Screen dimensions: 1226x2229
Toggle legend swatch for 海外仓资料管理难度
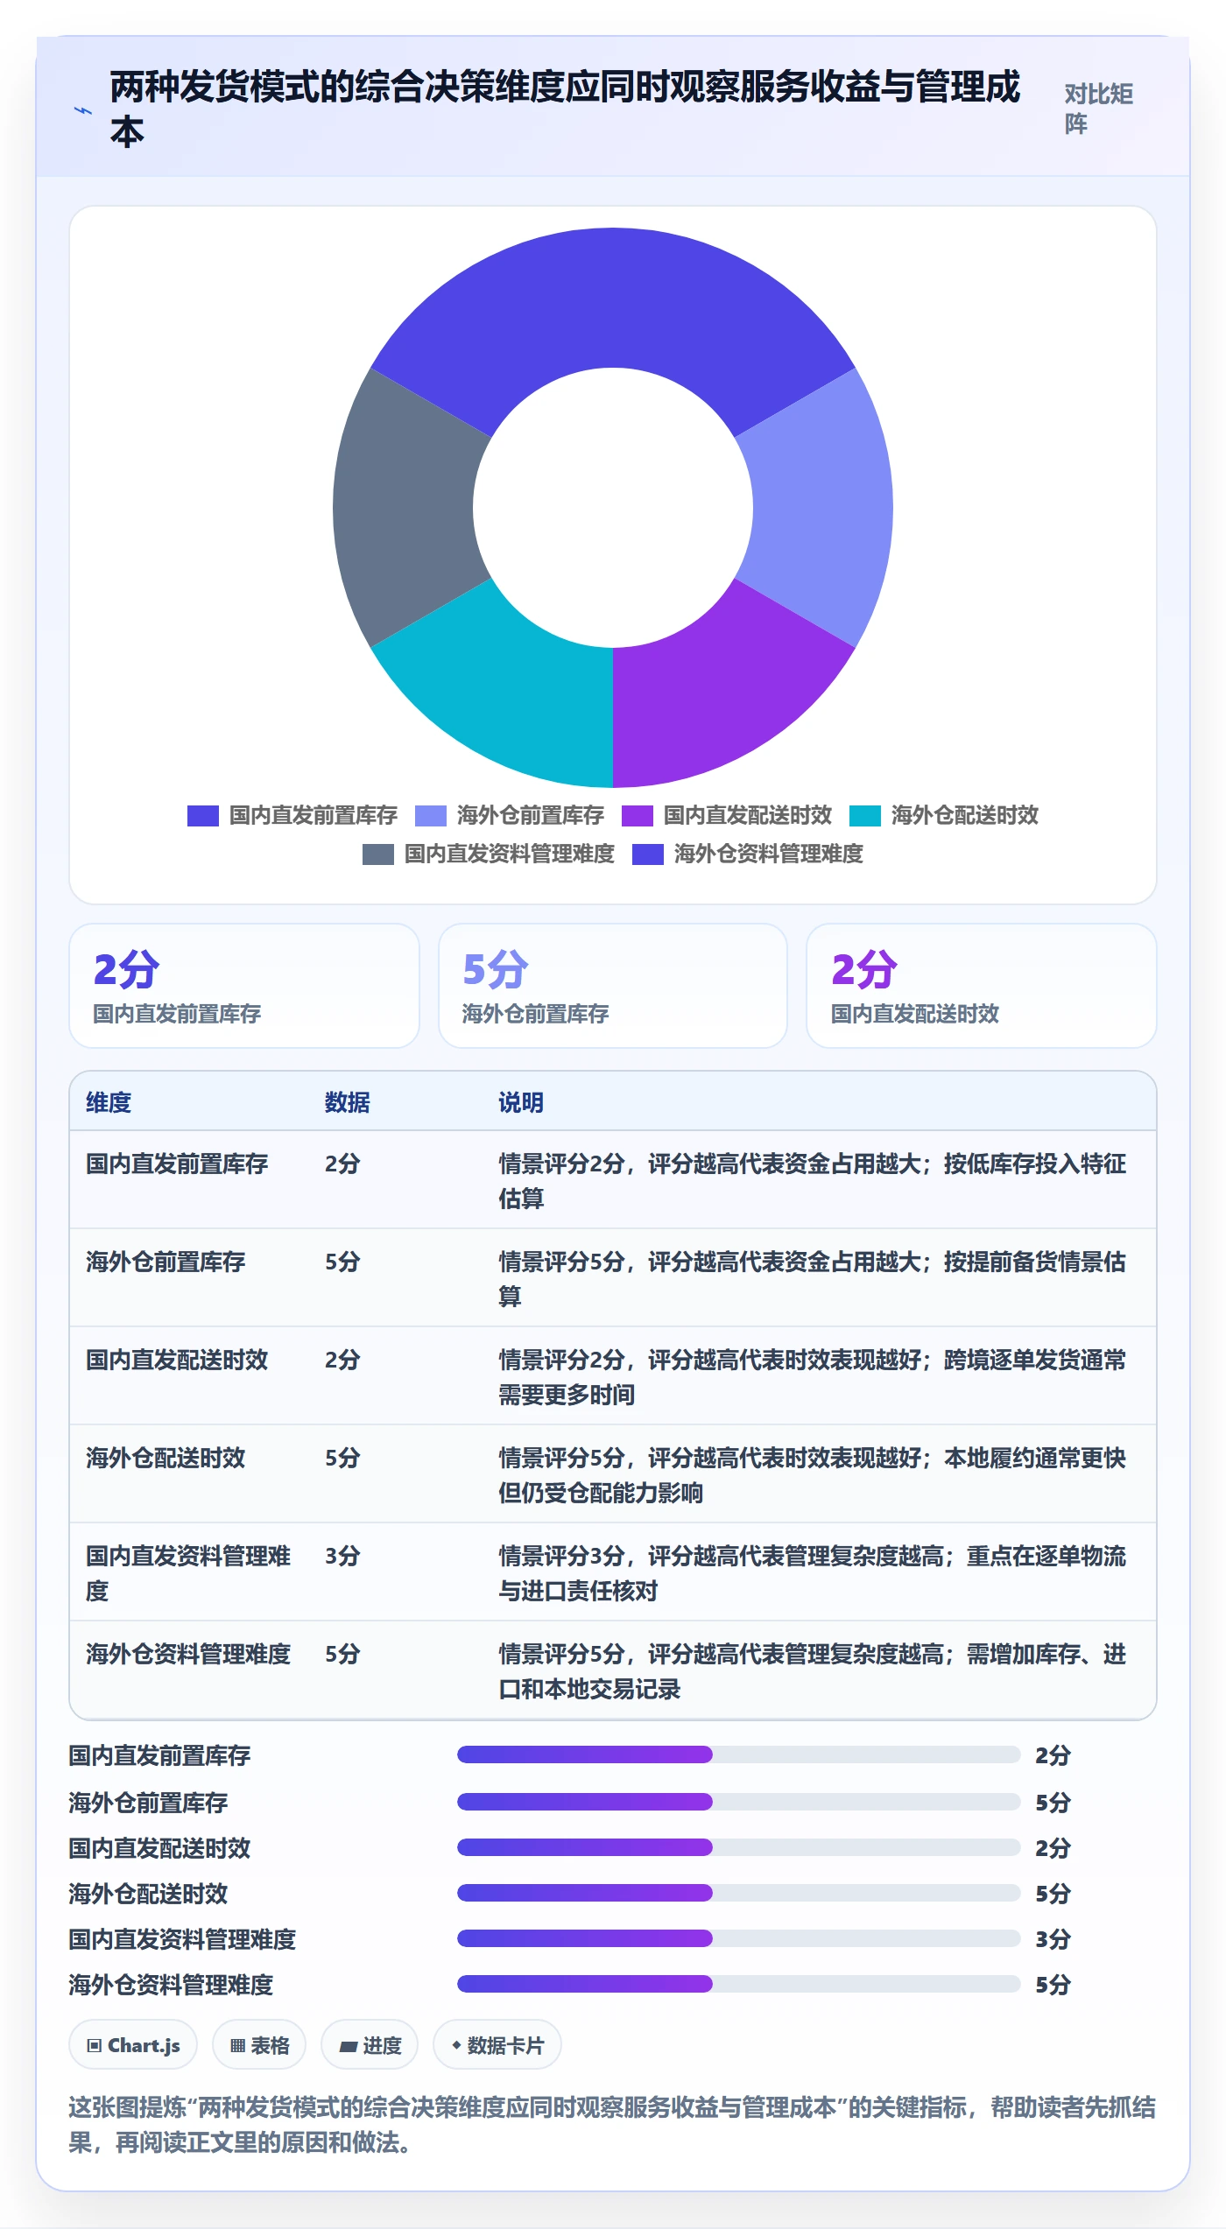(x=648, y=854)
